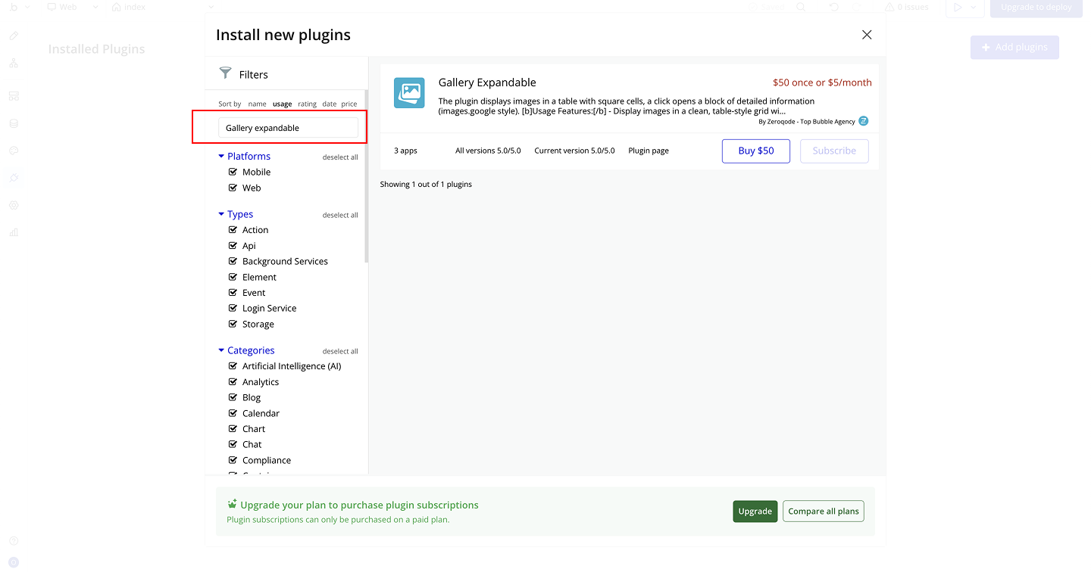The image size is (1091, 572).
Task: Uncheck the Mobile platform checkbox
Action: click(233, 172)
